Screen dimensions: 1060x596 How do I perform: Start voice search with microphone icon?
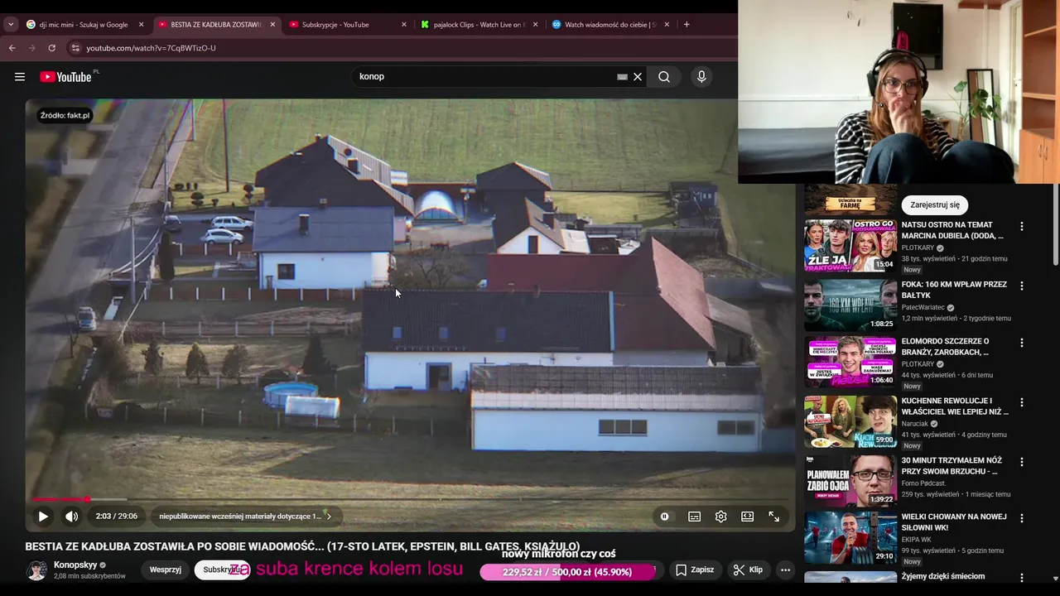(701, 77)
